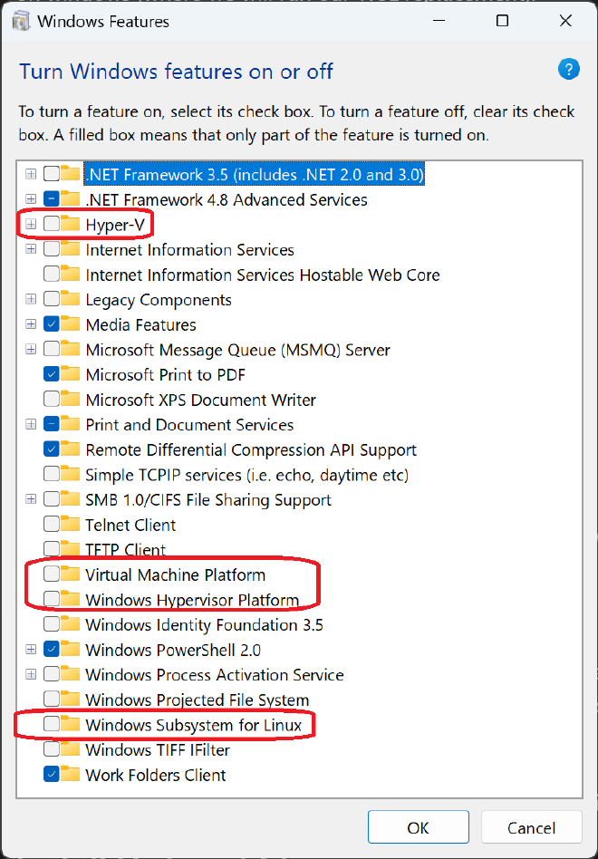Select the Print and Document Services label
Image resolution: width=598 pixels, height=859 pixels.
click(x=189, y=425)
